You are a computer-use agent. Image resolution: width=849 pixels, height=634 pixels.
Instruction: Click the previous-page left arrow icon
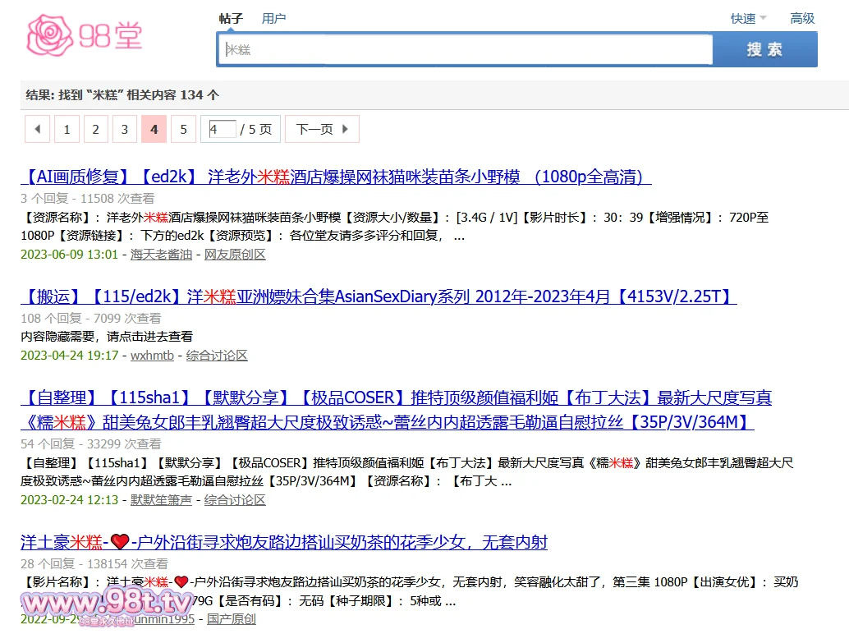[x=36, y=129]
